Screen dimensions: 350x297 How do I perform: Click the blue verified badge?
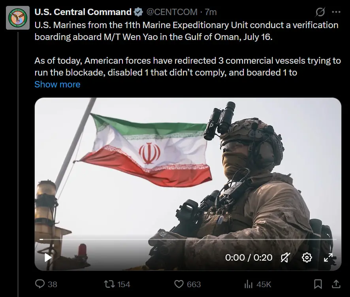tap(138, 12)
